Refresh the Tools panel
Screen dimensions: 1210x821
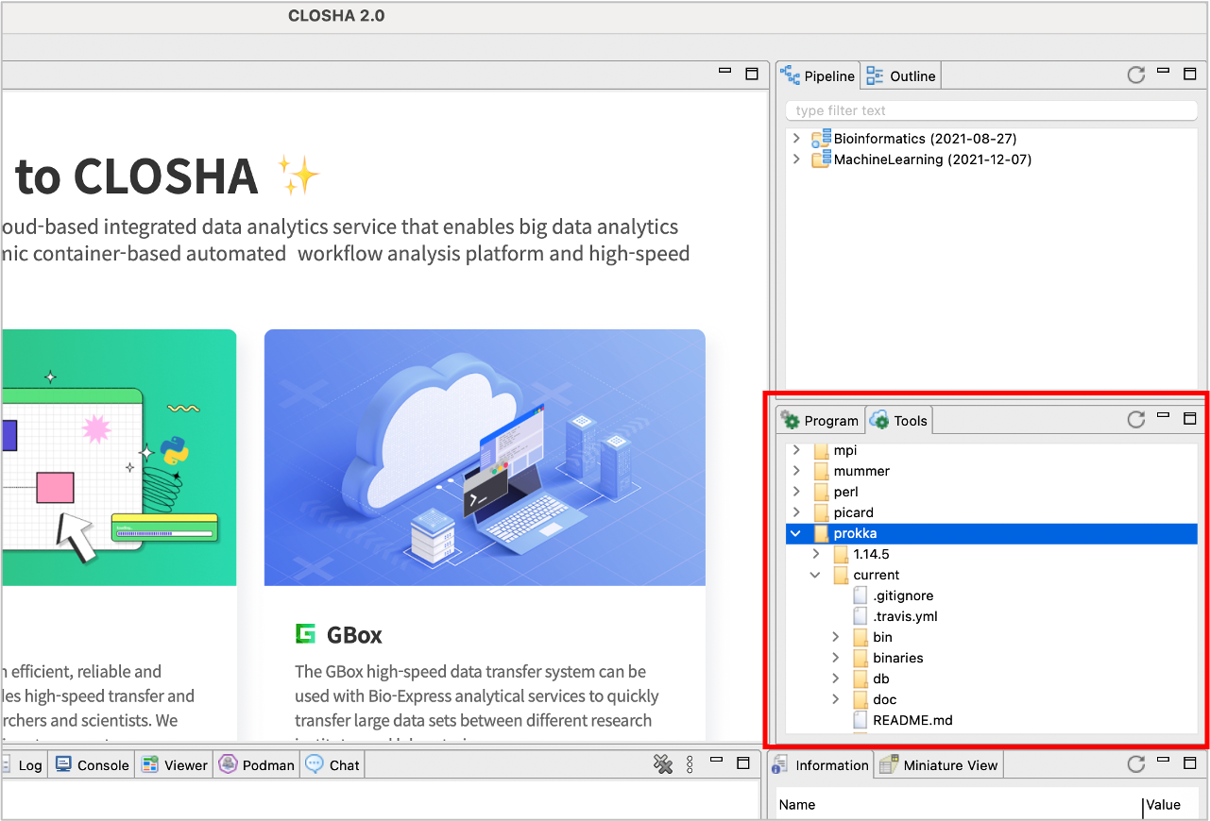1136,420
